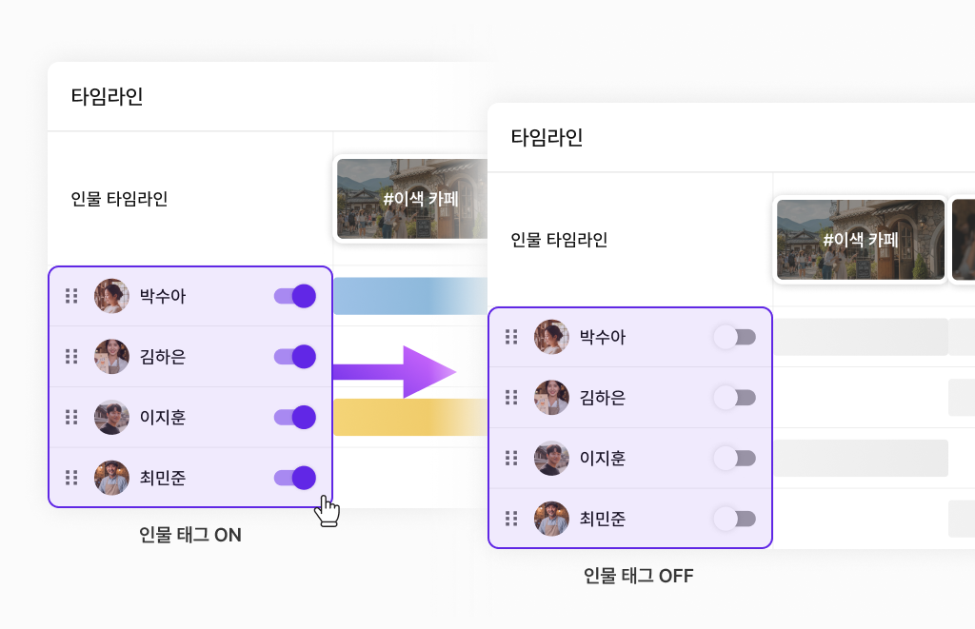Turn off the enabled 박수아 tag toggle
The height and width of the screenshot is (629, 975).
coord(295,296)
